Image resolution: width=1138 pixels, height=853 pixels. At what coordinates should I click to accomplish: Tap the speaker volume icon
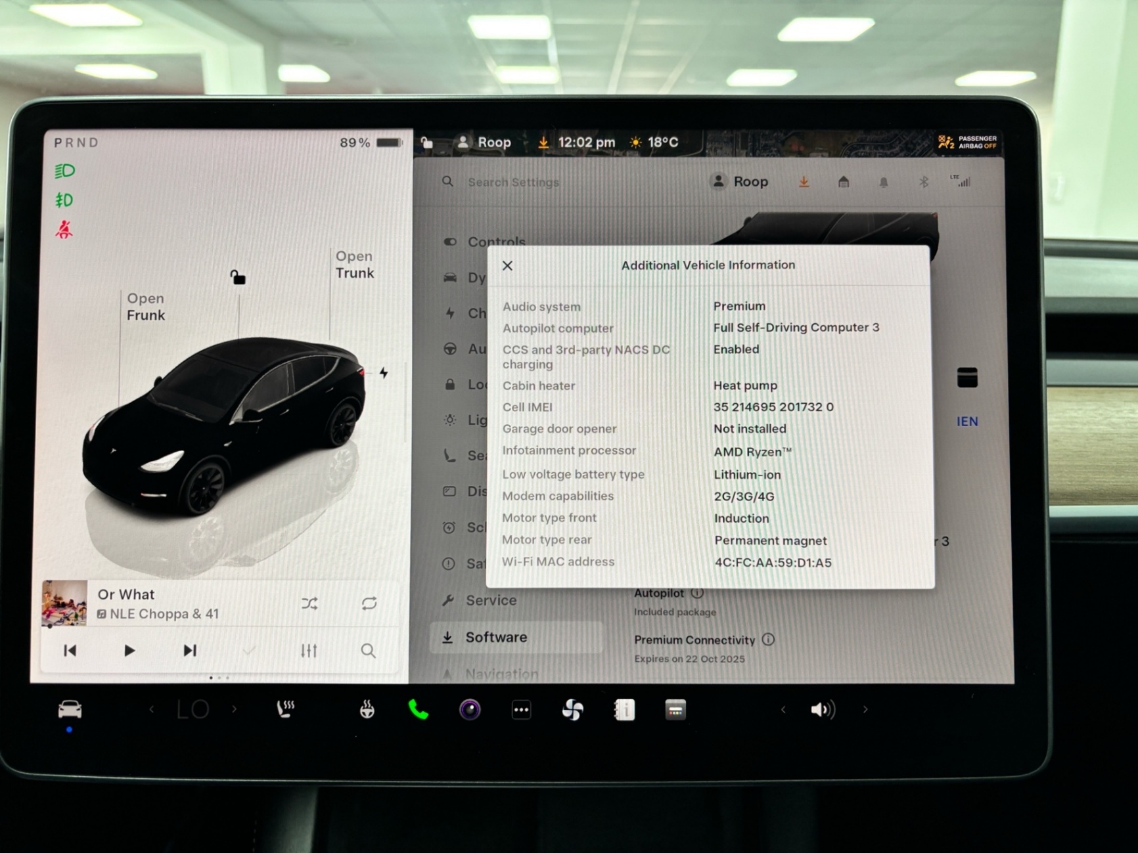(x=823, y=709)
